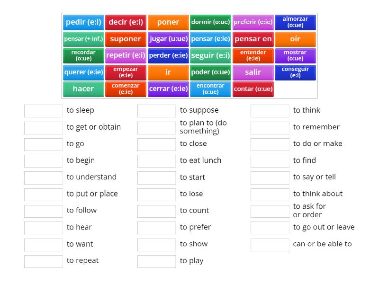The height and width of the screenshot is (284, 379).
Task: Click the green "hacer" tile
Action: tap(83, 89)
